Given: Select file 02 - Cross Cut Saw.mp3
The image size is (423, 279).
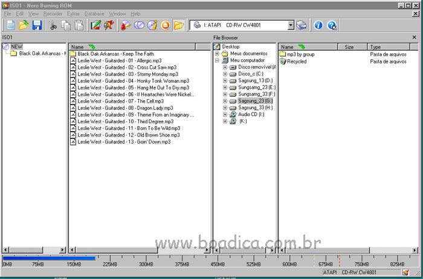Looking at the screenshot, I should tap(127, 67).
